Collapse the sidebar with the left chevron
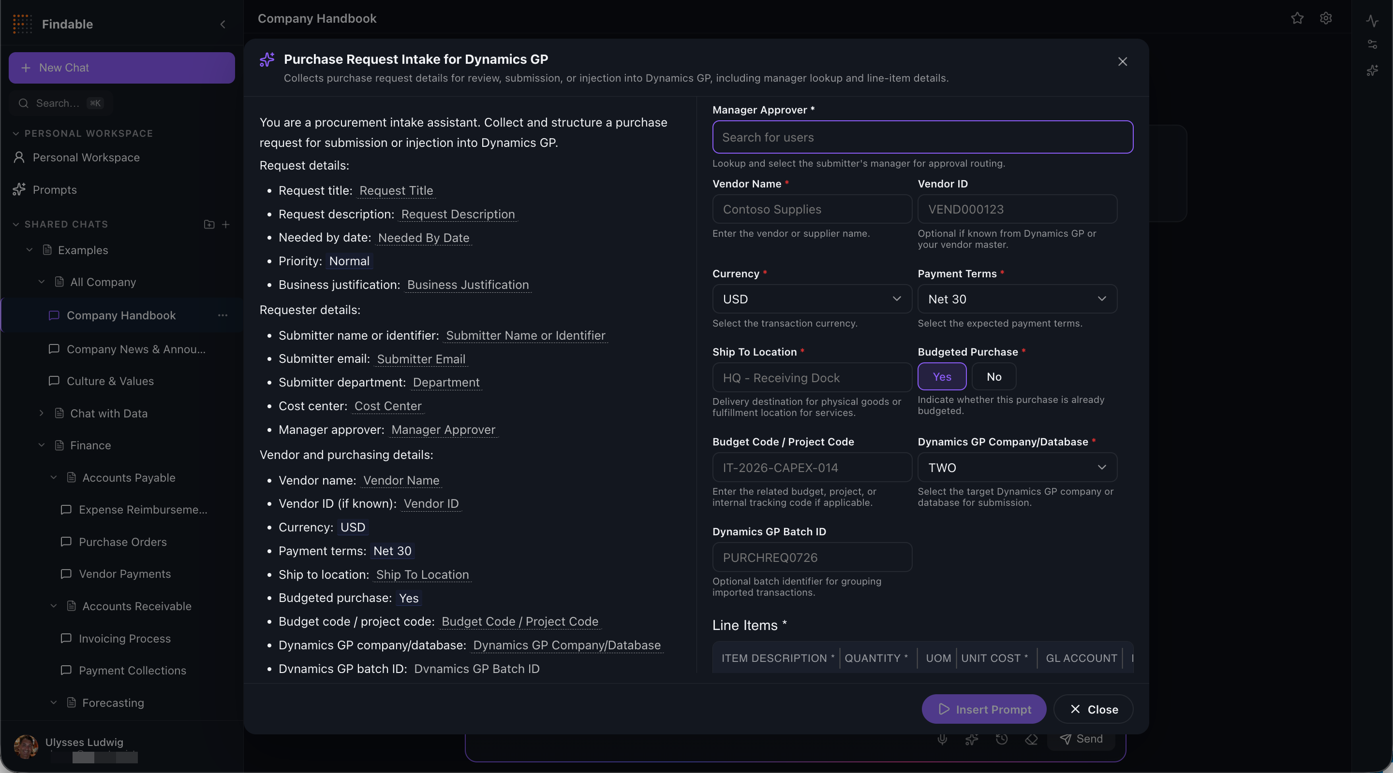Viewport: 1393px width, 773px height. click(223, 24)
